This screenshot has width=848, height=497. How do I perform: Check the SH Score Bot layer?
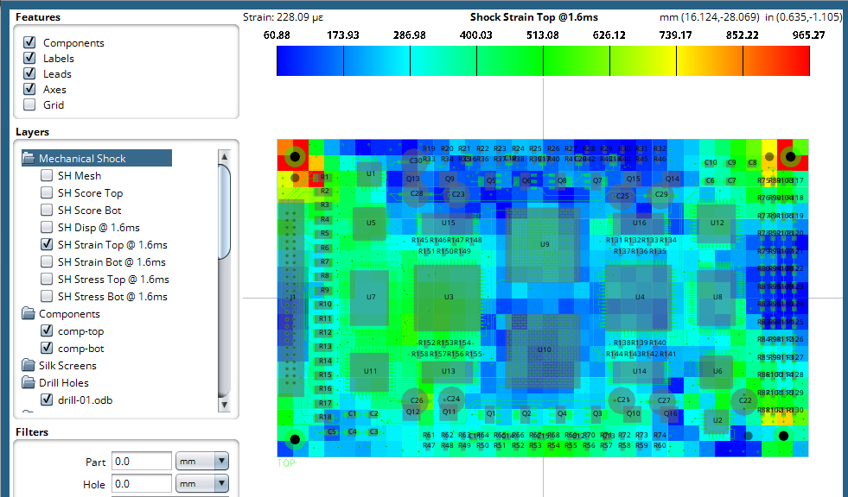[x=47, y=210]
